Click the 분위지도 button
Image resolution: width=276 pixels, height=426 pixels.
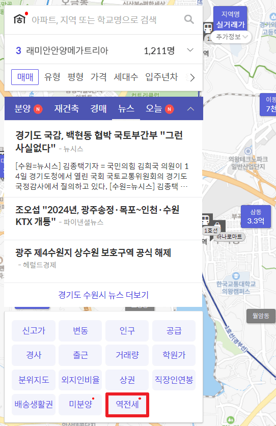click(34, 380)
